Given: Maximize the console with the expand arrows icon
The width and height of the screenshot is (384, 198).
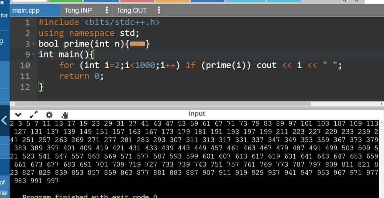Looking at the screenshot, I should pyautogui.click(x=34, y=114).
